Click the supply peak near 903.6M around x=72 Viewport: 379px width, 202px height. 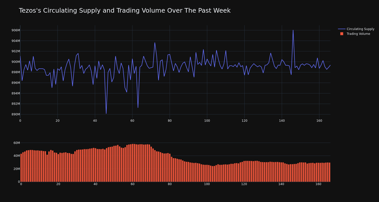click(155, 43)
